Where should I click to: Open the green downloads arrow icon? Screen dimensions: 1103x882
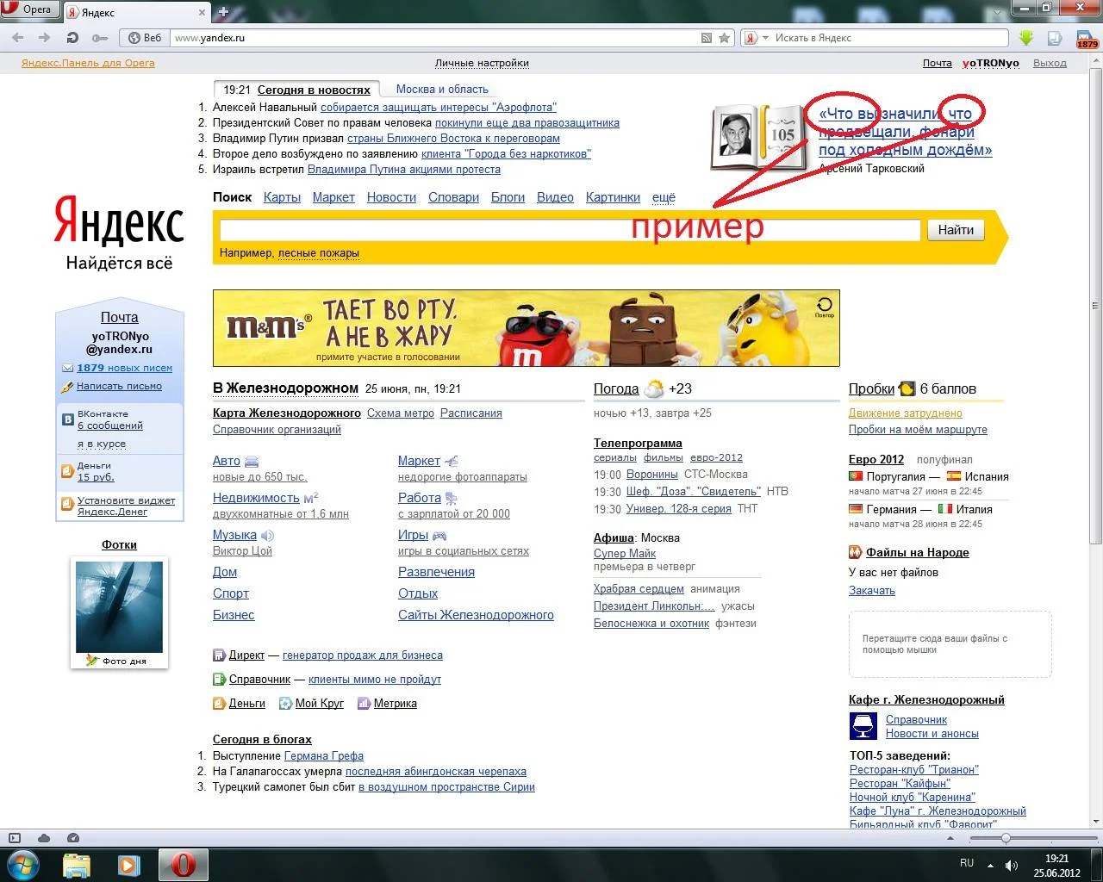click(x=1025, y=38)
